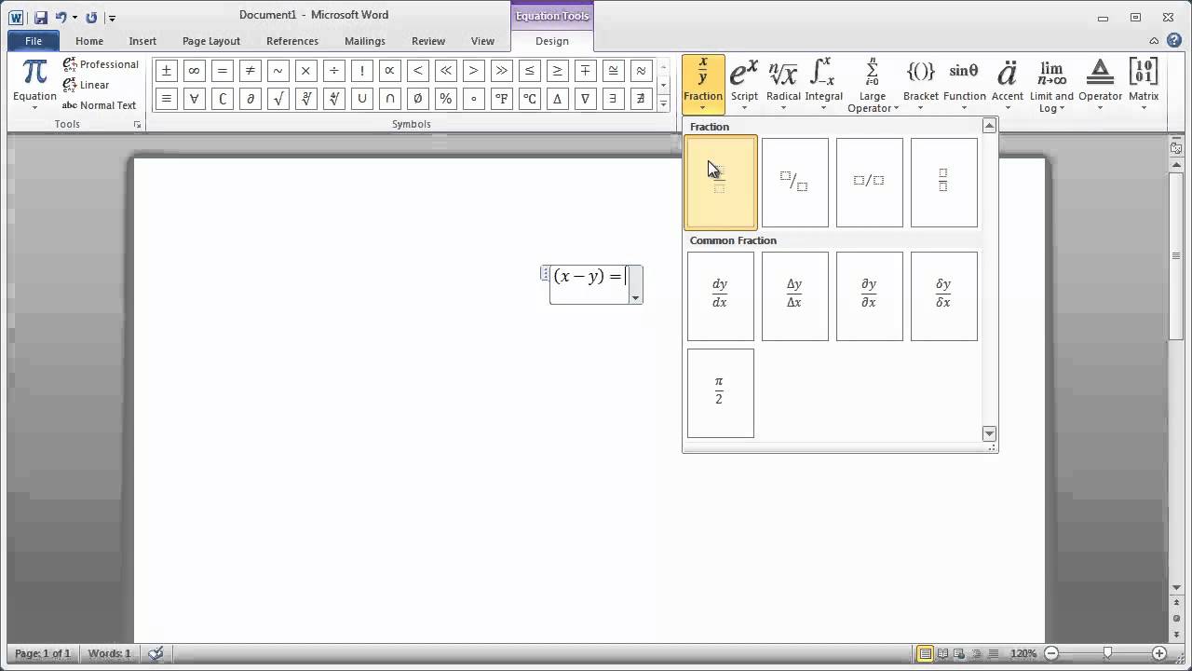Insert the multiplication sign symbol
The height and width of the screenshot is (671, 1192).
[305, 71]
